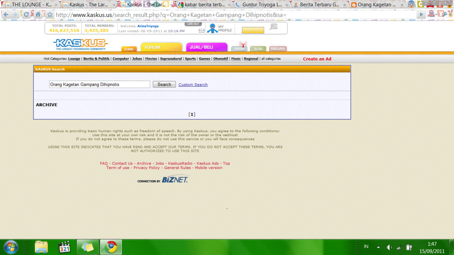The width and height of the screenshot is (454, 255).
Task: Show hidden system tray icons
Action: [378, 247]
